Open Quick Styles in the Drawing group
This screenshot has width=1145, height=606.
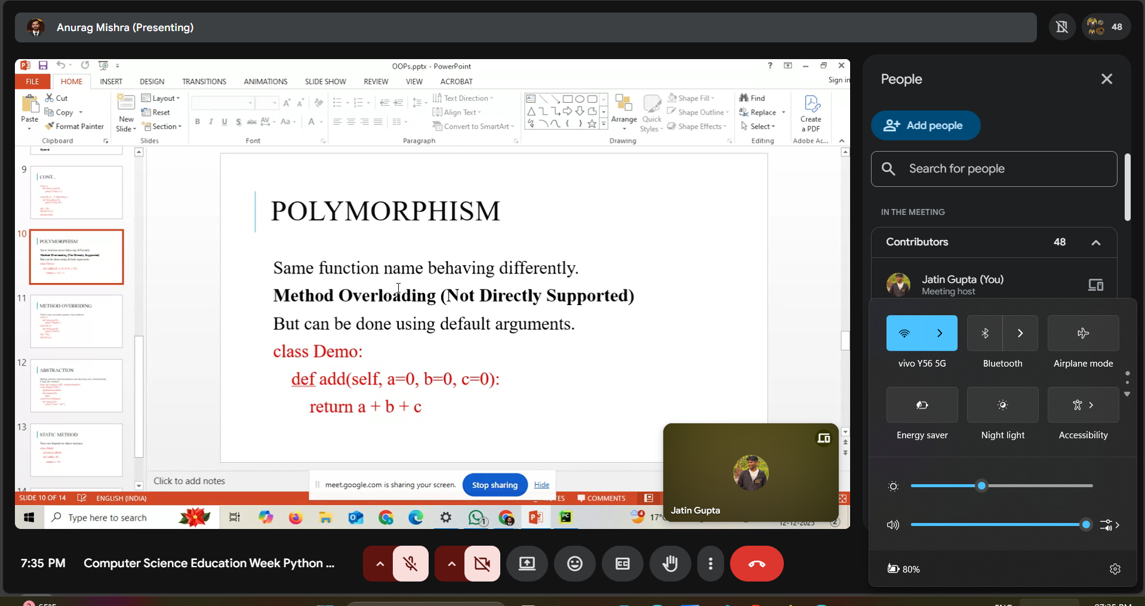pos(652,113)
